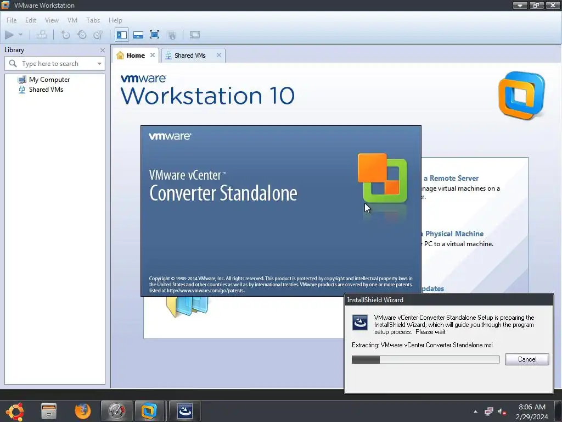Click the InstallShield Wizard Cancel button
This screenshot has width=562, height=422.
[x=527, y=359]
